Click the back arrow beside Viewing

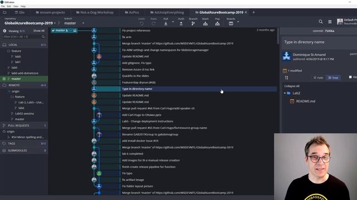pyautogui.click(x=4, y=31)
